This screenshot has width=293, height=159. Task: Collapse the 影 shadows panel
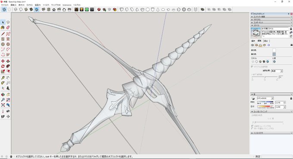pos(271,94)
